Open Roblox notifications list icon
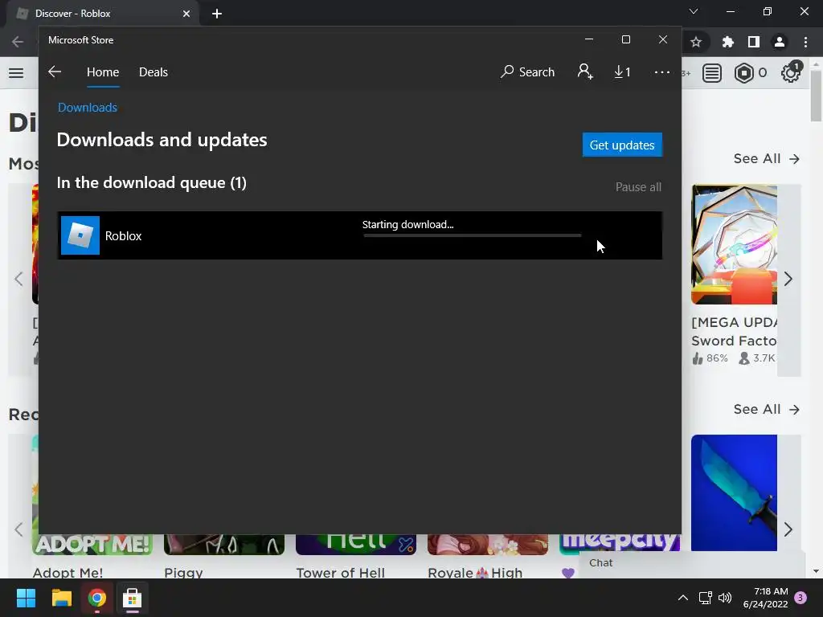 pos(712,73)
